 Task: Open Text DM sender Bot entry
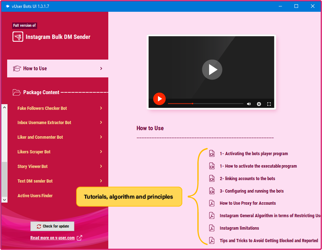tap(35, 181)
